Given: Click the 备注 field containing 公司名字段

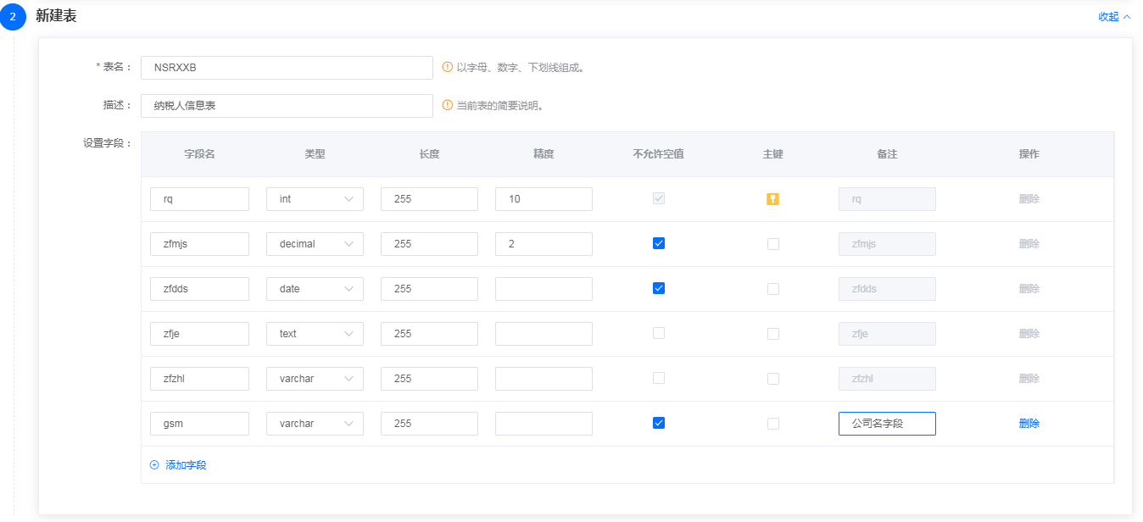Looking at the screenshot, I should pyautogui.click(x=886, y=424).
